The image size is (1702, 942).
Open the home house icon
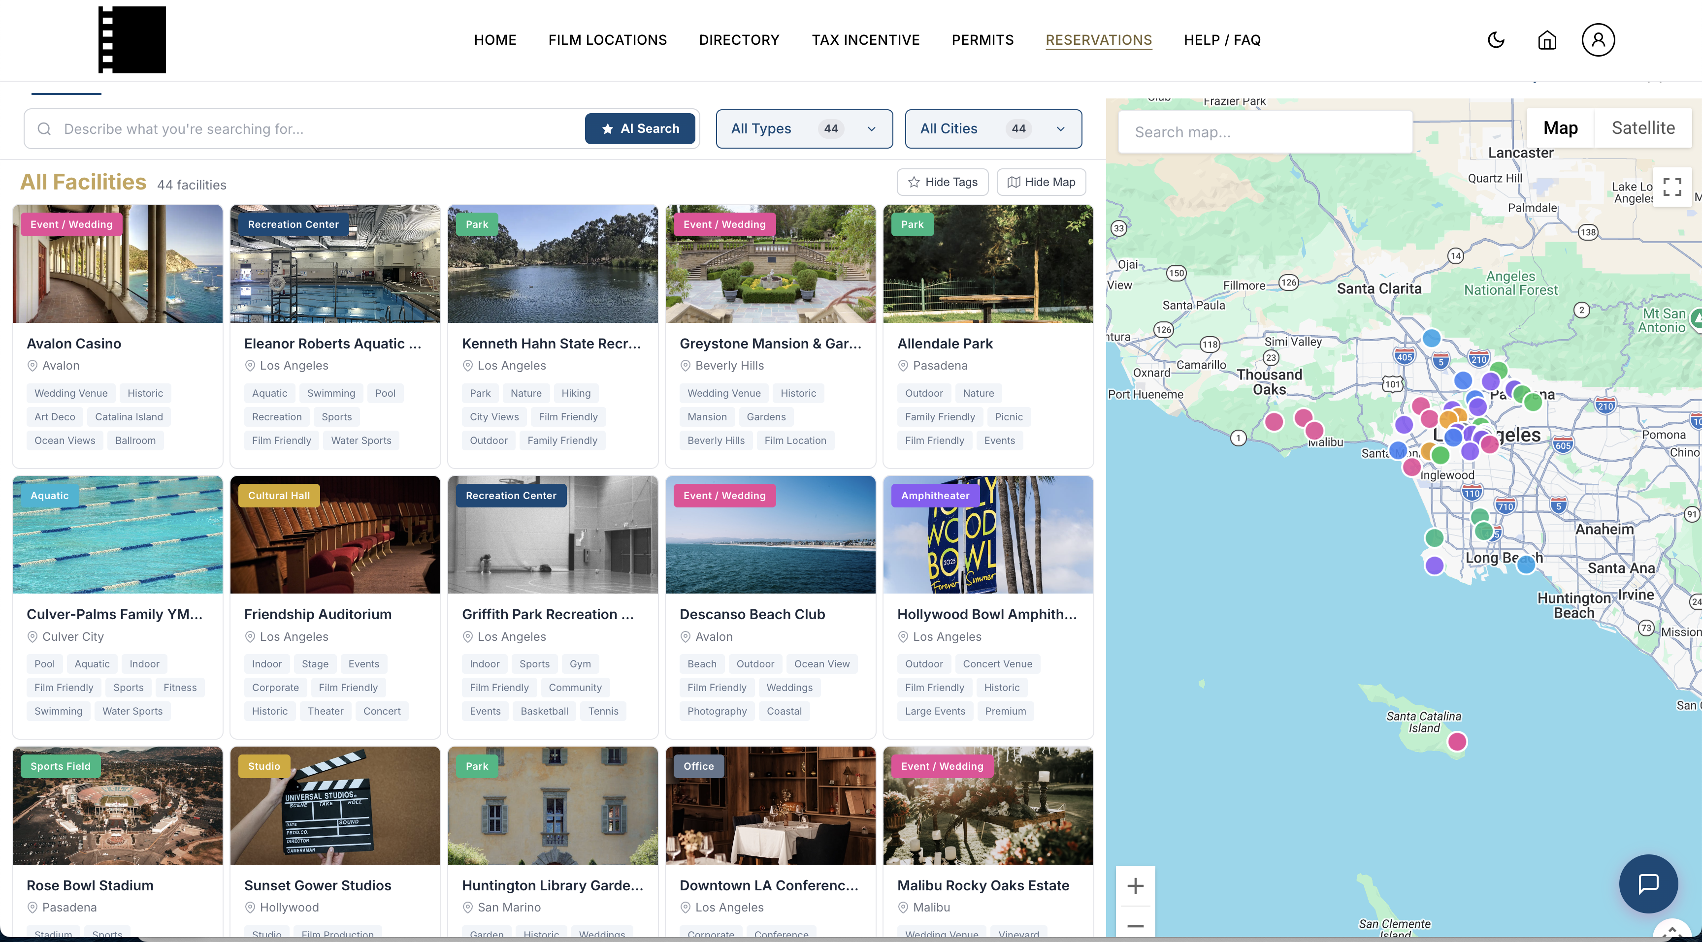point(1547,40)
